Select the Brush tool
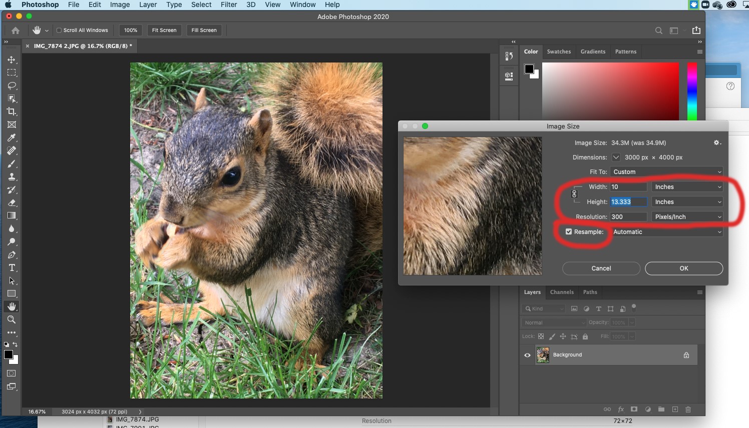This screenshot has width=749, height=428. 12,163
